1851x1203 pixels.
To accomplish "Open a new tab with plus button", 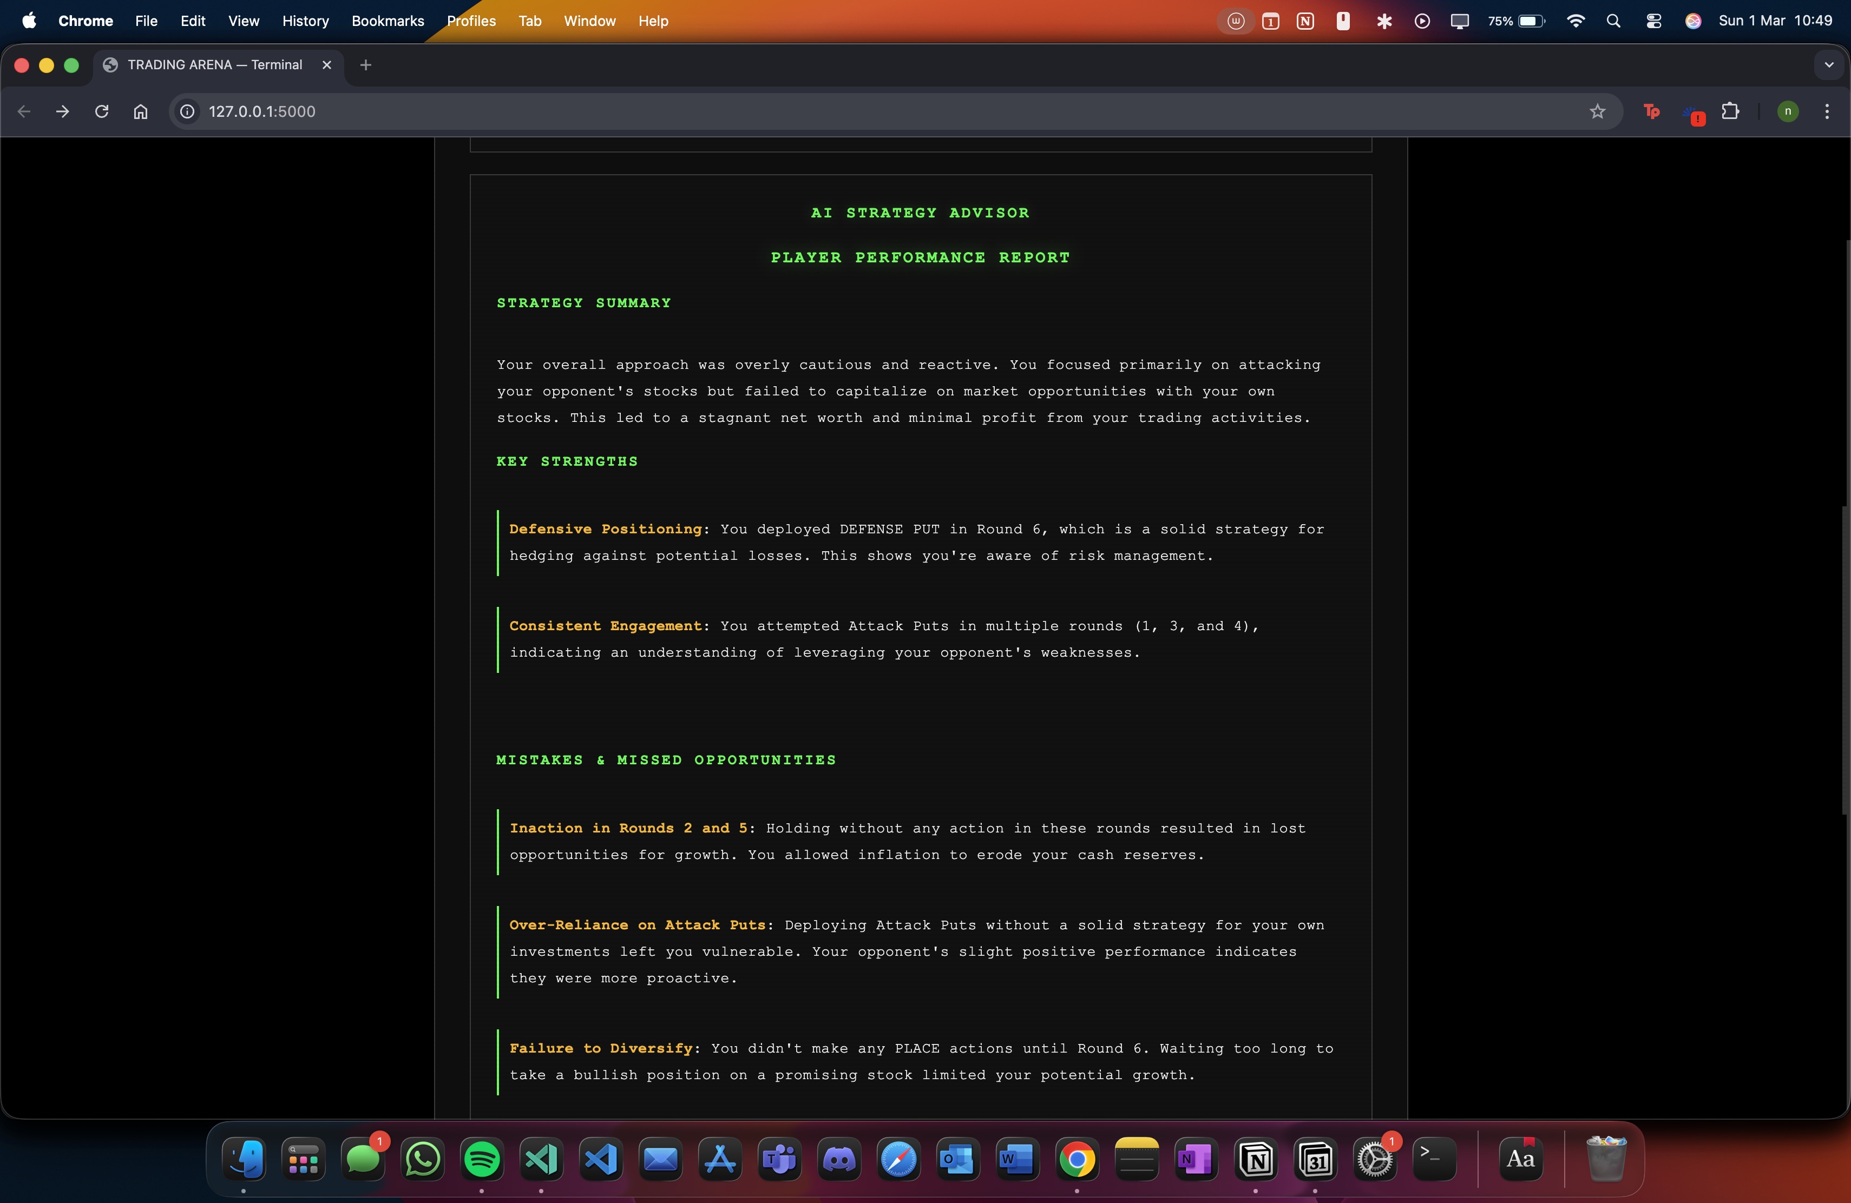I will tap(365, 65).
